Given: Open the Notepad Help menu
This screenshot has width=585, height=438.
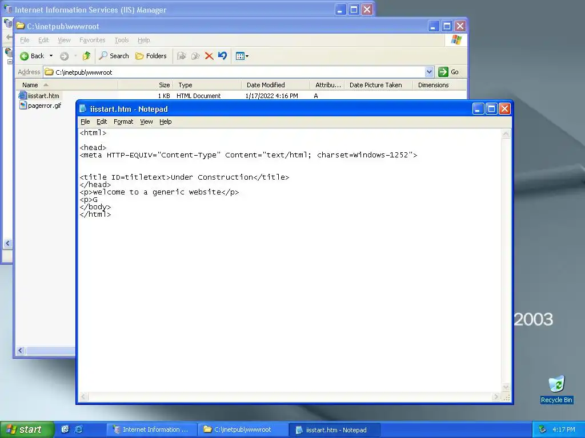Looking at the screenshot, I should (165, 121).
